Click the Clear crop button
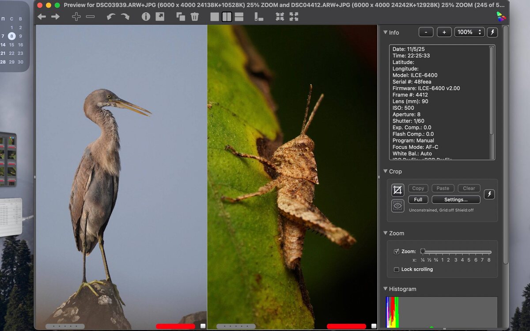 point(469,188)
